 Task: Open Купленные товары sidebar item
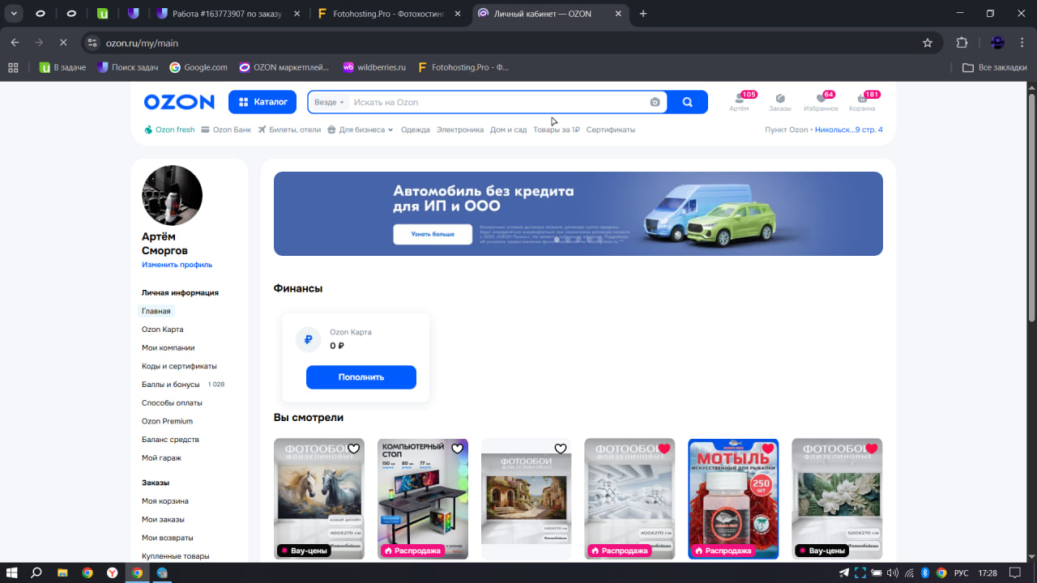coord(176,556)
